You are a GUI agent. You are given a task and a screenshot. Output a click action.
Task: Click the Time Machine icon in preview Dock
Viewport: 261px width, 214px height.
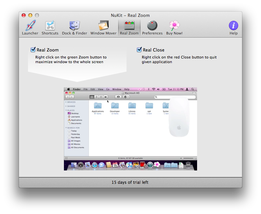coord(150,165)
